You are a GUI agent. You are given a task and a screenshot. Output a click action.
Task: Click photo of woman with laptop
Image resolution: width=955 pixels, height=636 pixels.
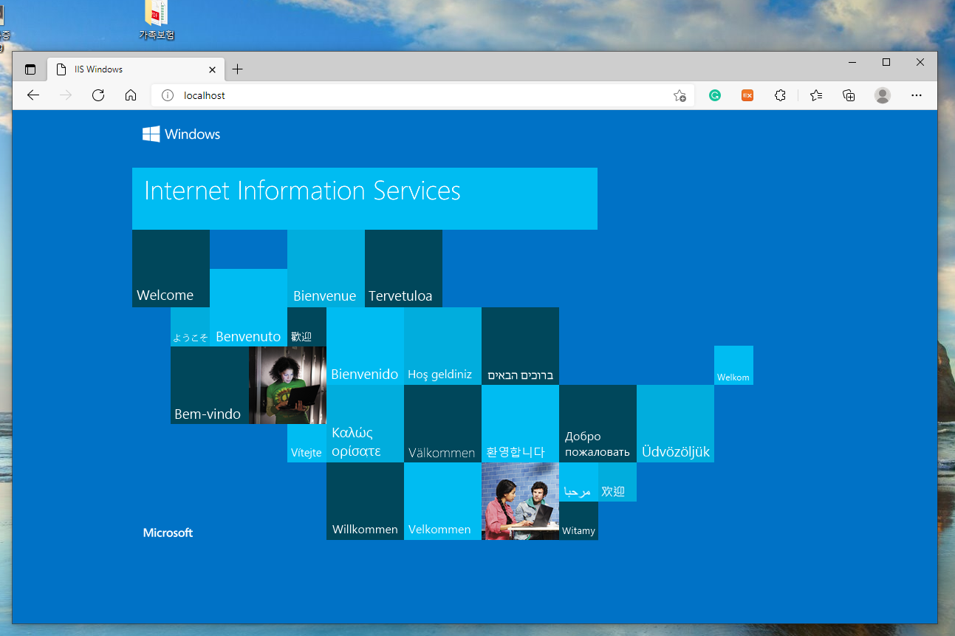pyautogui.click(x=287, y=385)
